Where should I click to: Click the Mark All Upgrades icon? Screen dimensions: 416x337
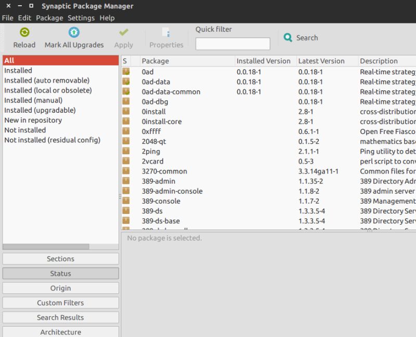74,36
